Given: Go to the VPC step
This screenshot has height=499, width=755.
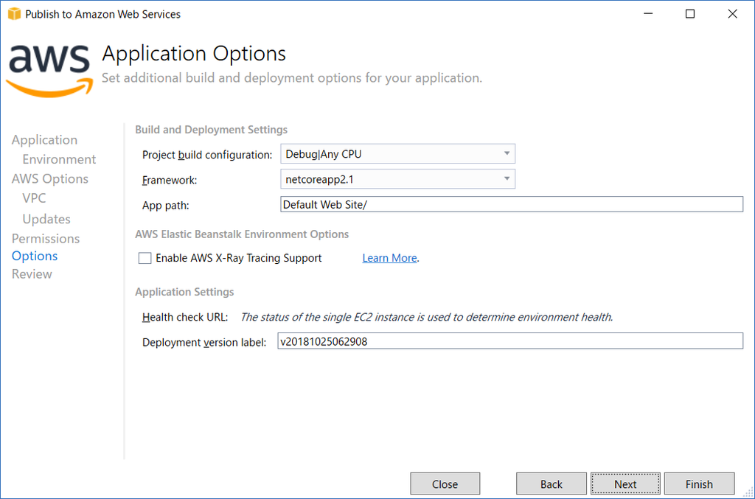Looking at the screenshot, I should pos(34,198).
